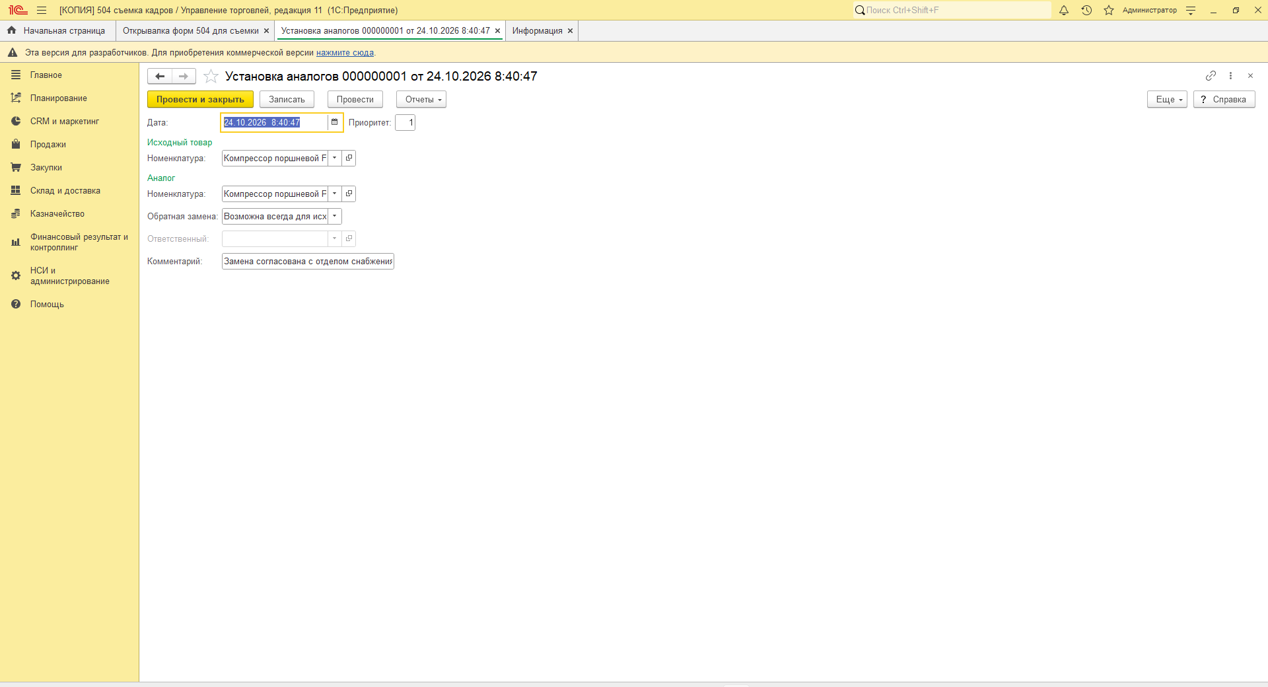
Task: Switch to the Информация tab
Action: click(x=538, y=31)
